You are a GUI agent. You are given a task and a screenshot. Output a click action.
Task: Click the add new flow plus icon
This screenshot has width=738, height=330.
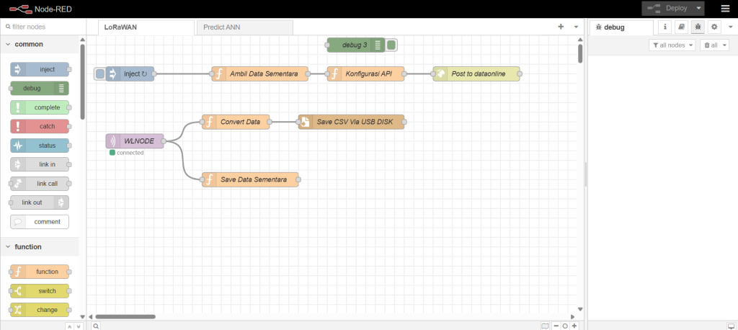pyautogui.click(x=561, y=27)
